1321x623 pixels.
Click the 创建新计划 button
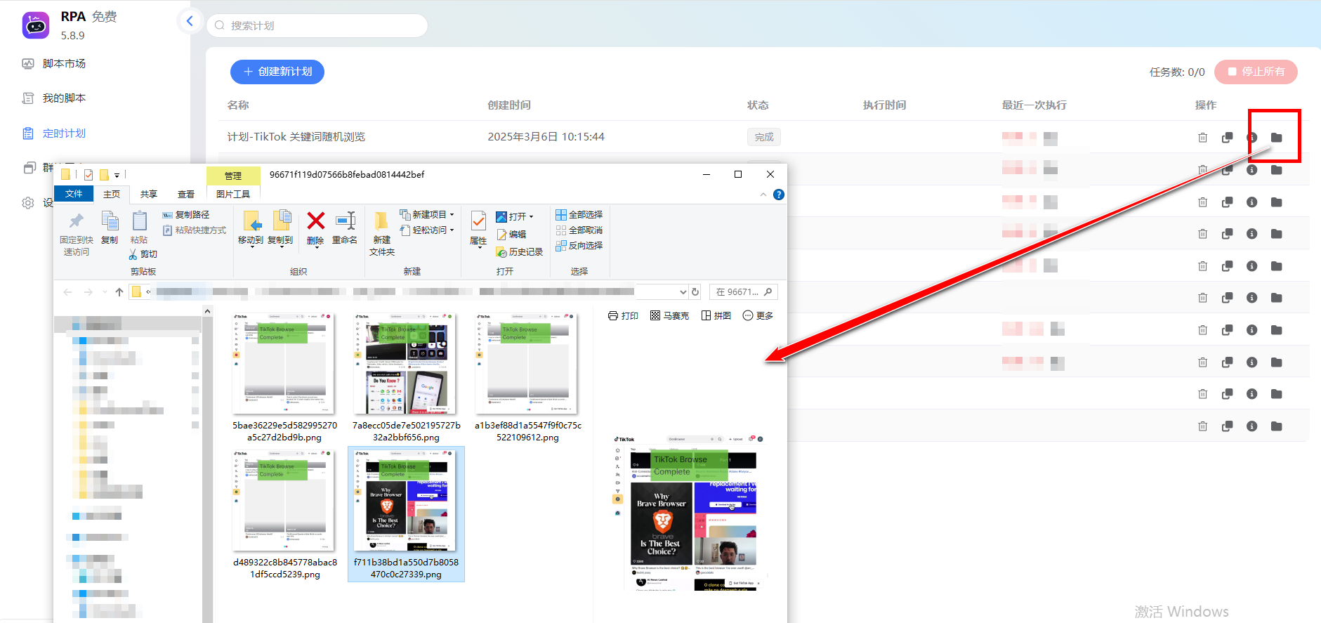[277, 72]
